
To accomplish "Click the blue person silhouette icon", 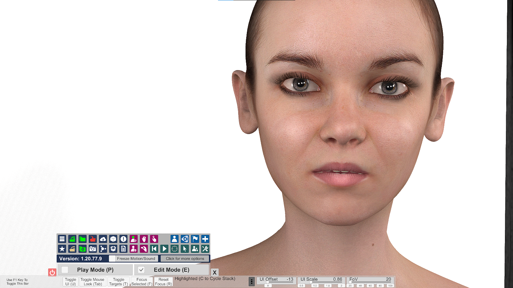I will 174,239.
